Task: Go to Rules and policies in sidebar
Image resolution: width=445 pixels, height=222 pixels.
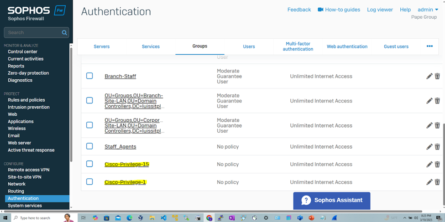Action: [26, 100]
